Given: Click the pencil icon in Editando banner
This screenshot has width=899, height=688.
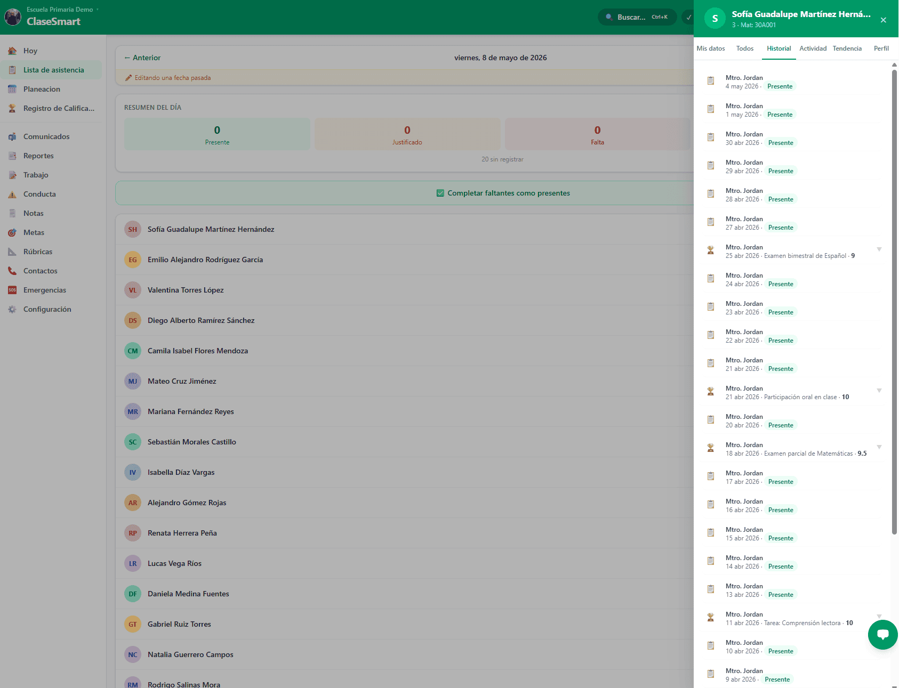Looking at the screenshot, I should click(x=128, y=78).
